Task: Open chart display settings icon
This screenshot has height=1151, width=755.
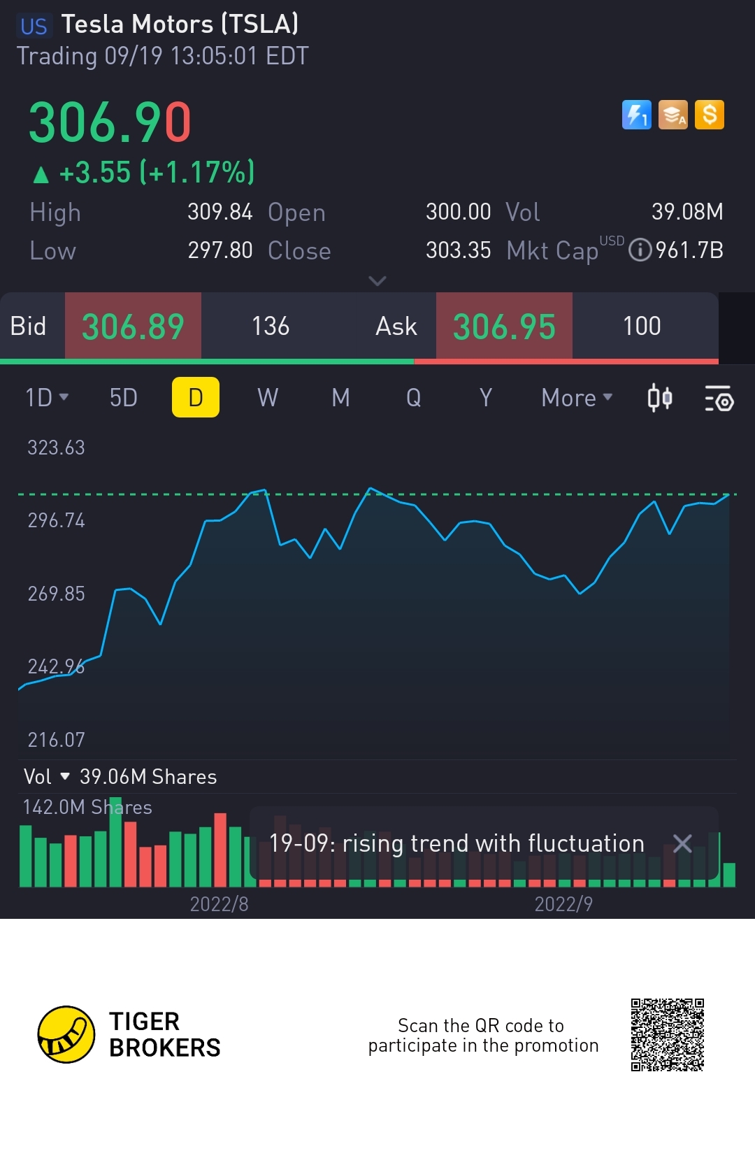Action: (719, 398)
